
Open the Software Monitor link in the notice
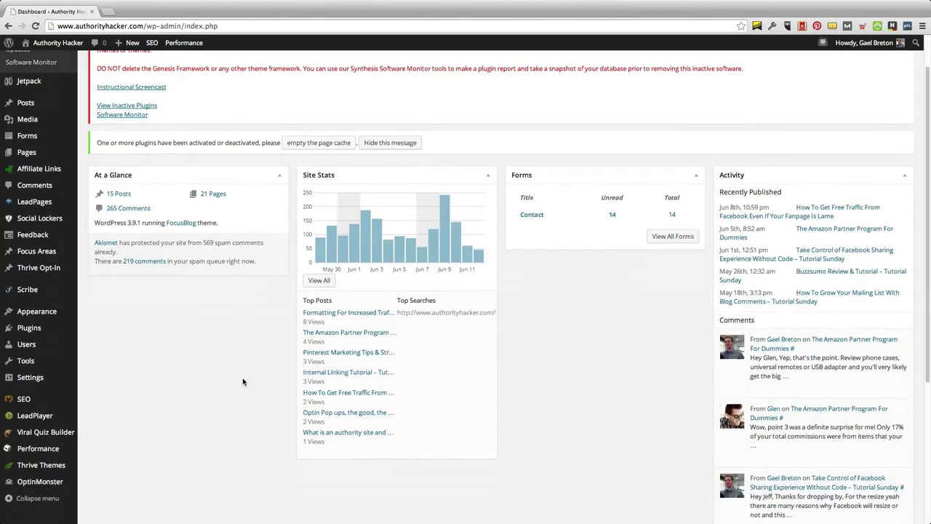122,115
